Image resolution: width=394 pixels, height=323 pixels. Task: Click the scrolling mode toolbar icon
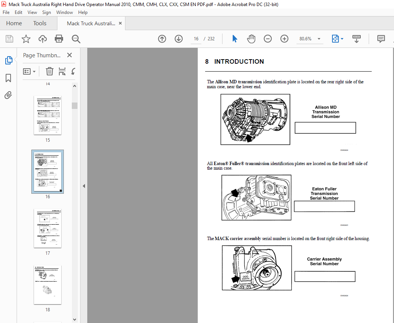pos(356,39)
